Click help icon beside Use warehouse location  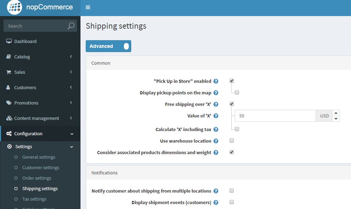point(216,141)
